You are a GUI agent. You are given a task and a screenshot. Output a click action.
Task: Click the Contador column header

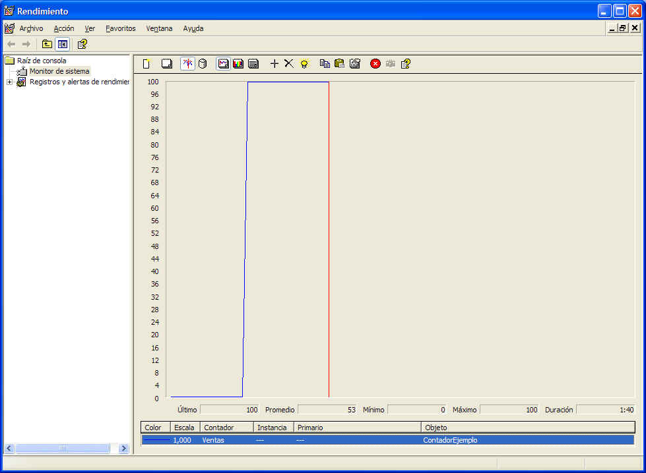226,428
